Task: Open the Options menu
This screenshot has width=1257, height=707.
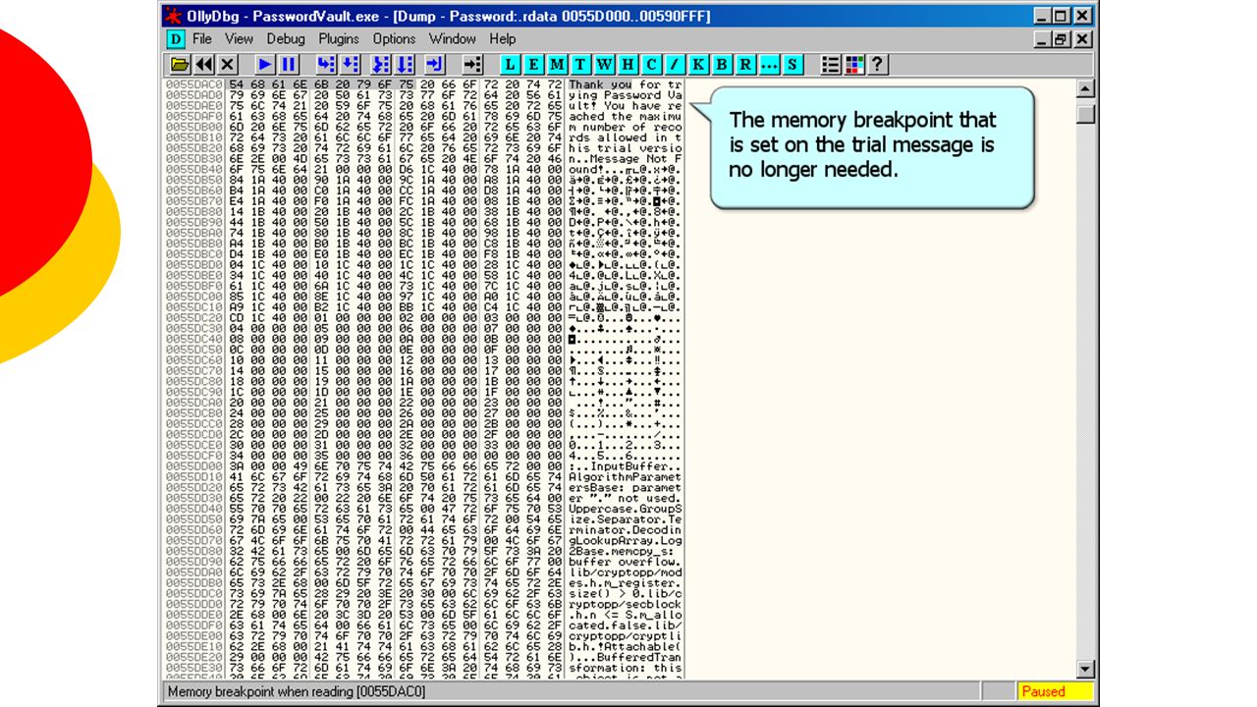Action: point(394,39)
